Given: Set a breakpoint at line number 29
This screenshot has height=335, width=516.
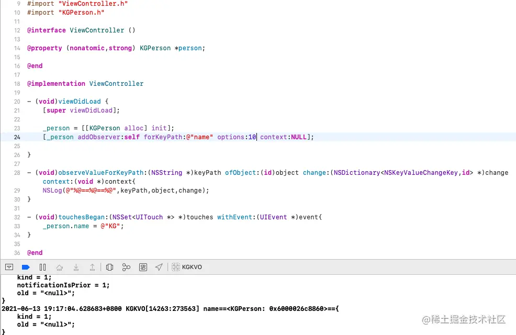Looking at the screenshot, I should point(17,190).
